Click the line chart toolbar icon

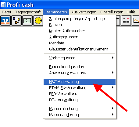point(136,21)
